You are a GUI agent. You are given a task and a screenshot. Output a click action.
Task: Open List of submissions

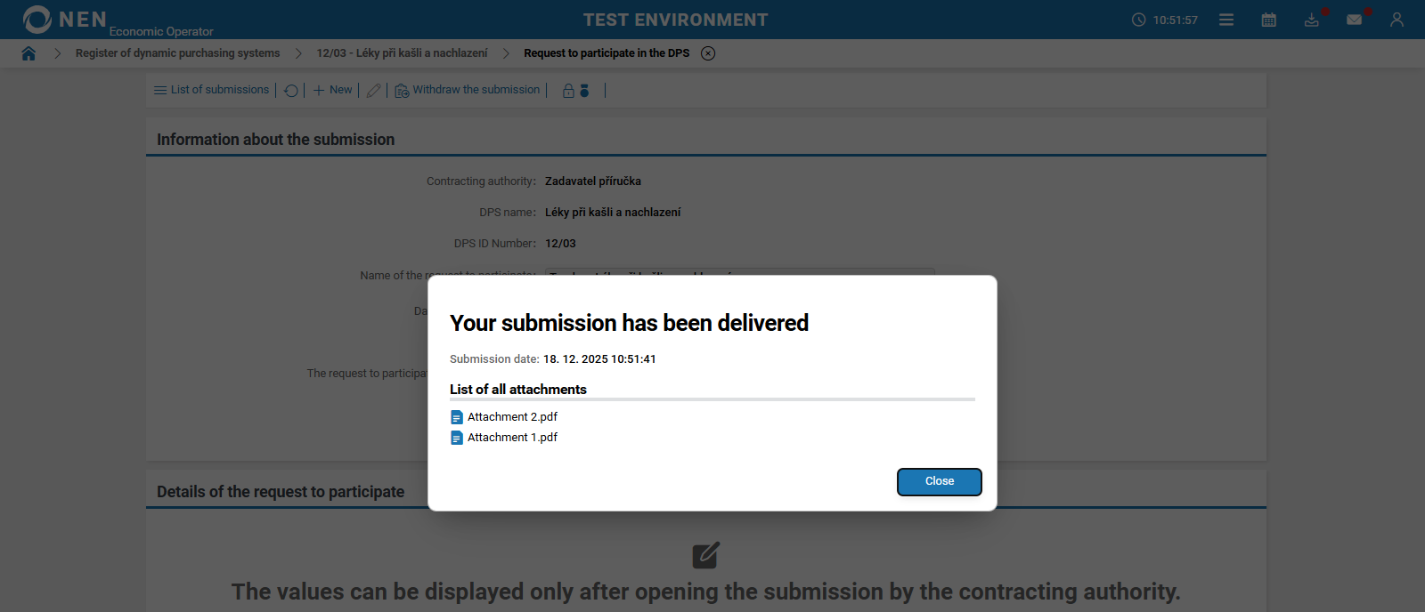[x=211, y=89]
